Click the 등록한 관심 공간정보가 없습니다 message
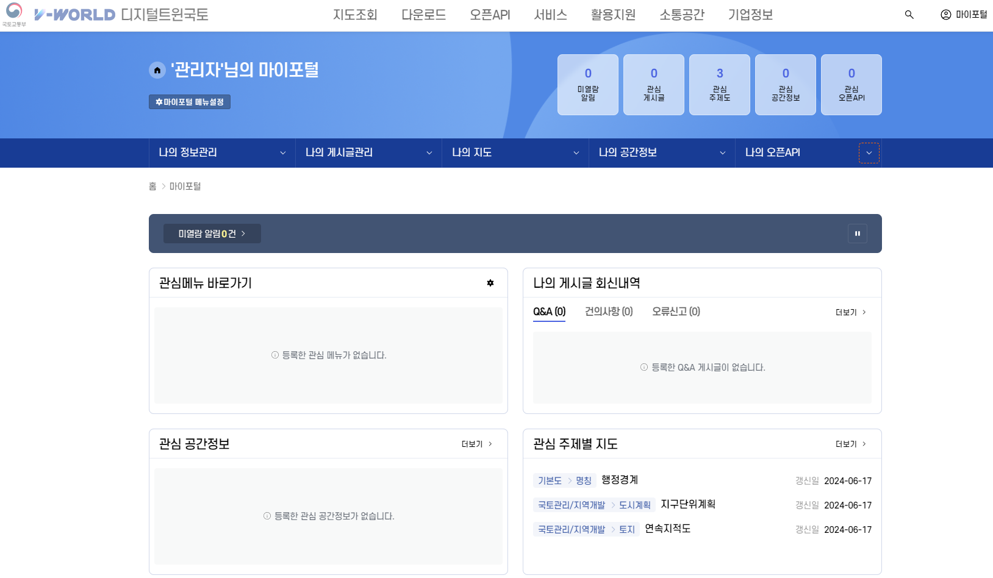The image size is (993, 578). [329, 516]
